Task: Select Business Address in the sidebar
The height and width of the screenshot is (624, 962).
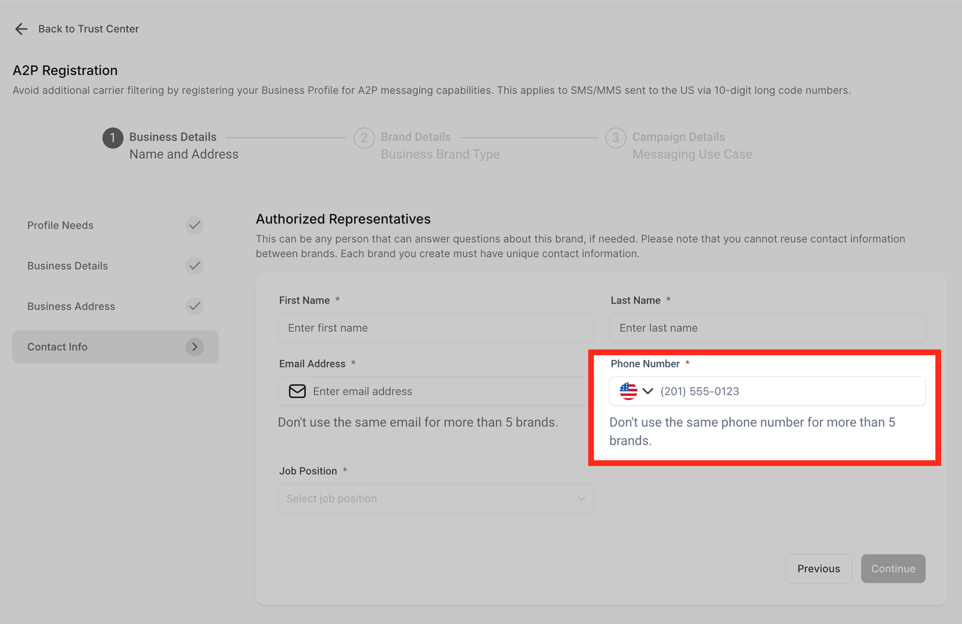Action: [71, 307]
